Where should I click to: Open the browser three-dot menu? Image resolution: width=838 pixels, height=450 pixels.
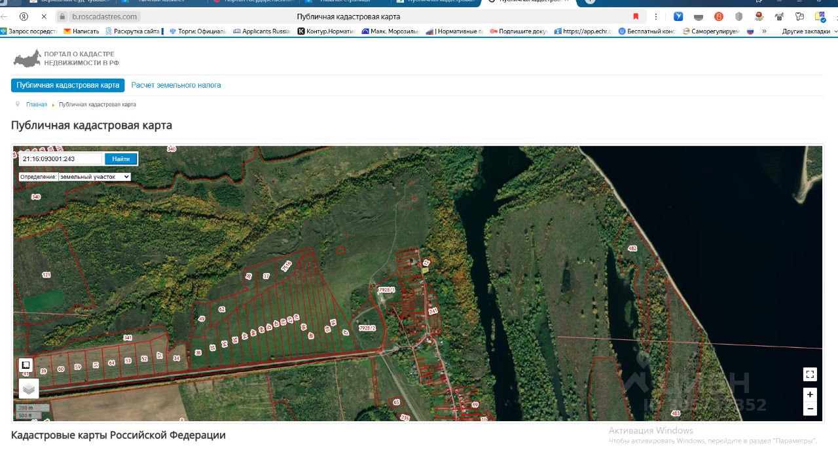pos(656,16)
